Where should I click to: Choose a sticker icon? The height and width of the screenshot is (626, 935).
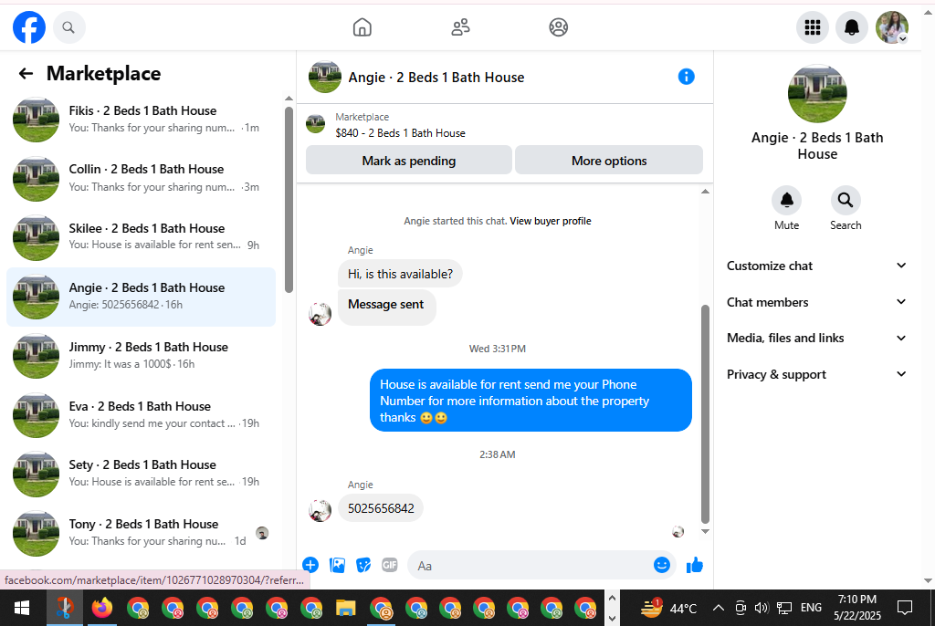363,565
